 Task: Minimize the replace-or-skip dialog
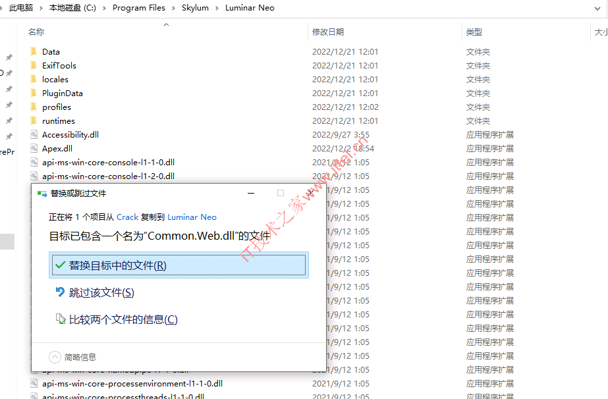(x=251, y=193)
